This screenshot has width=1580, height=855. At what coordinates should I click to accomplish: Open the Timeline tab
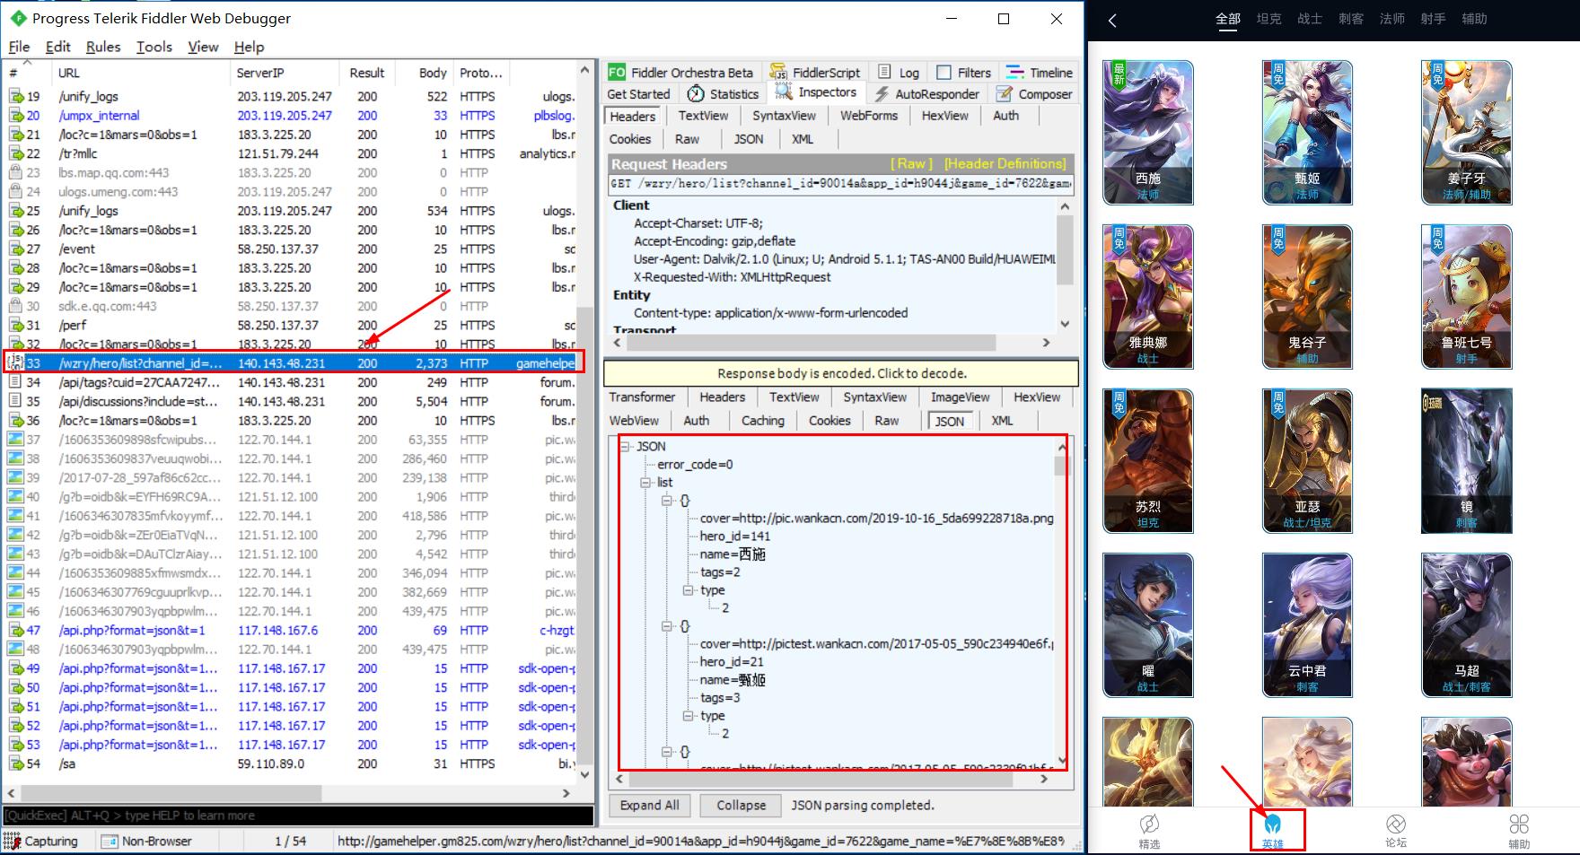(x=1039, y=73)
